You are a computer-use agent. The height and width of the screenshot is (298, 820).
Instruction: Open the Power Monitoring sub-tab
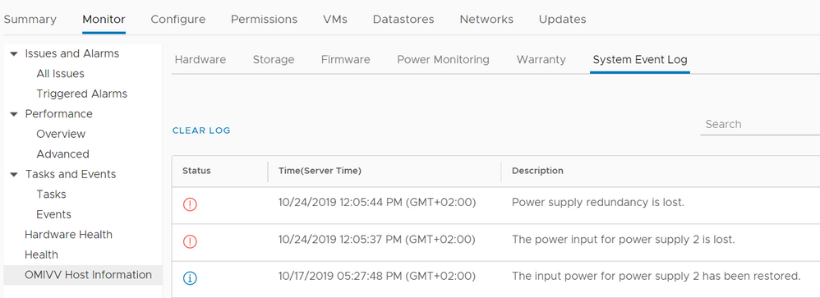pos(443,60)
